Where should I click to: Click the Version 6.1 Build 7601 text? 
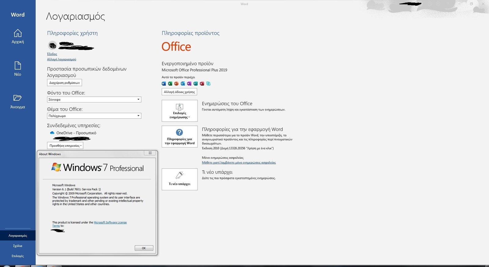76,189
